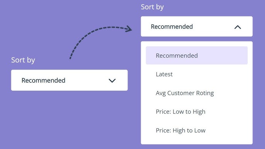This screenshot has height=149, width=265.
Task: Click Recommended text in expanded dropdown header
Action: [x=172, y=27]
